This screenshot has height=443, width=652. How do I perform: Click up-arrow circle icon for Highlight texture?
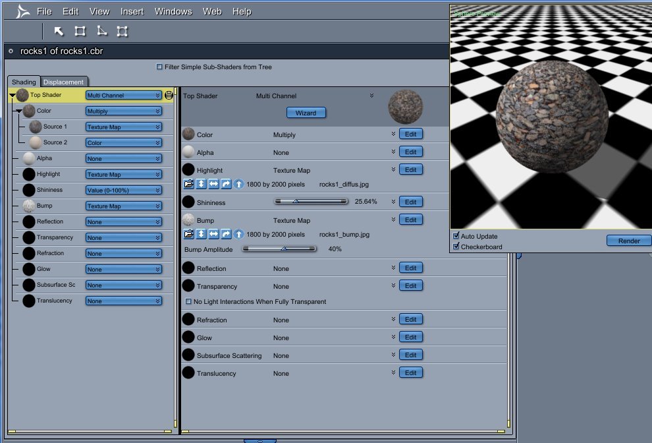[x=238, y=184]
